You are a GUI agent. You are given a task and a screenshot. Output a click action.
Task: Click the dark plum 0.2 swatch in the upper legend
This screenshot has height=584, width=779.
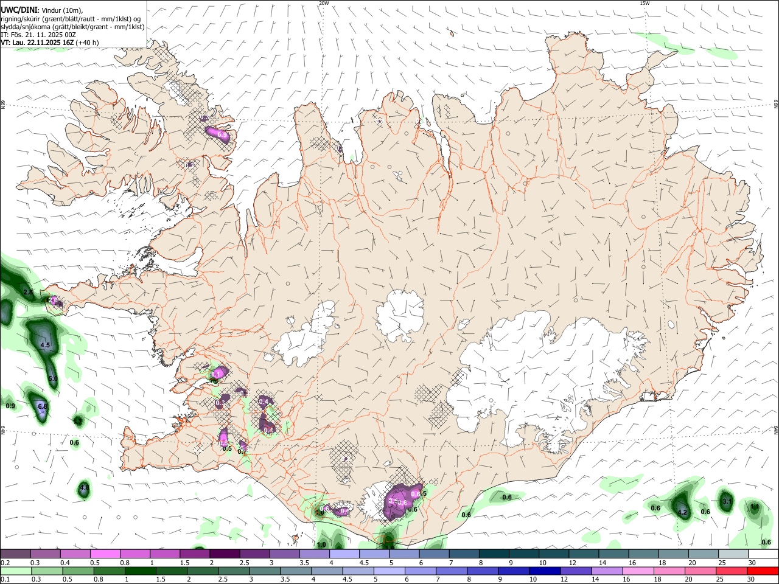click(15, 554)
